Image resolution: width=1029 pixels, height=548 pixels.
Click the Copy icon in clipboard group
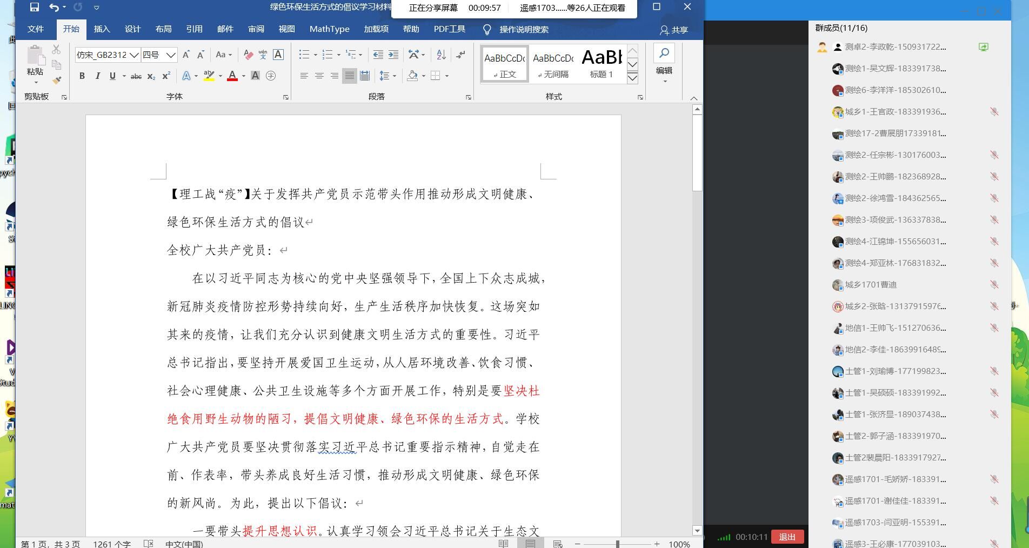56,65
